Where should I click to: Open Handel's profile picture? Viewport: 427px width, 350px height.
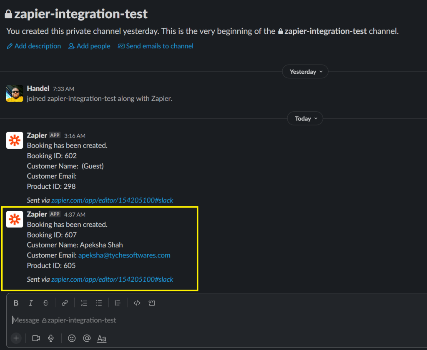[x=15, y=93]
